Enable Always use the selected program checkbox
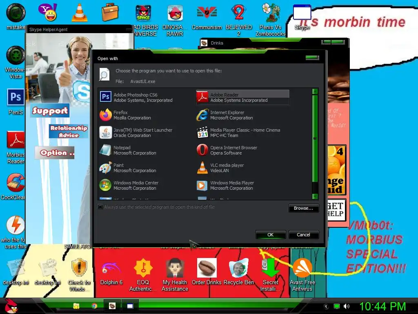 coord(100,206)
